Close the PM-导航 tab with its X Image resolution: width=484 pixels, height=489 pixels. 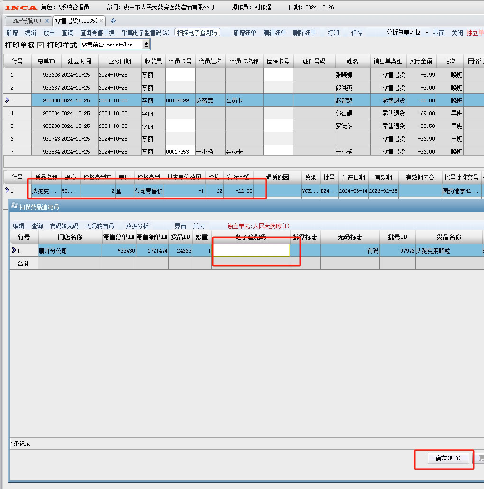click(46, 21)
